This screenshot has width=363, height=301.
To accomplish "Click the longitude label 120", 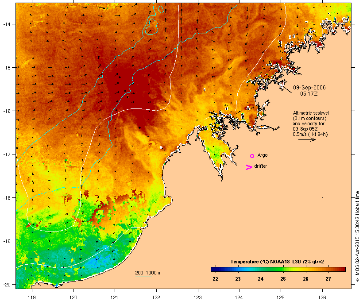I will click(x=73, y=297).
